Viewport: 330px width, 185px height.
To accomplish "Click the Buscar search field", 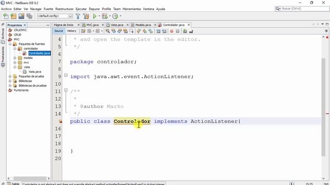I will [305, 9].
